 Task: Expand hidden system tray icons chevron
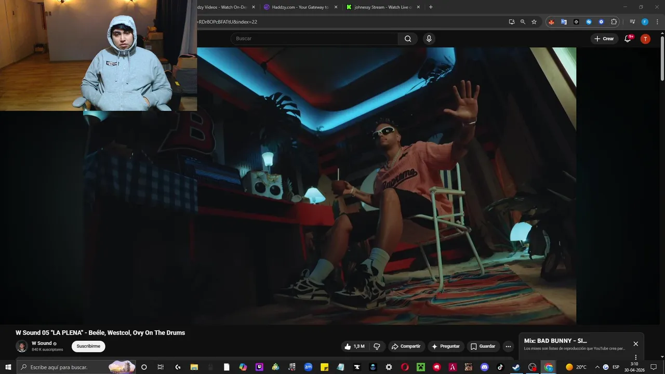point(597,367)
